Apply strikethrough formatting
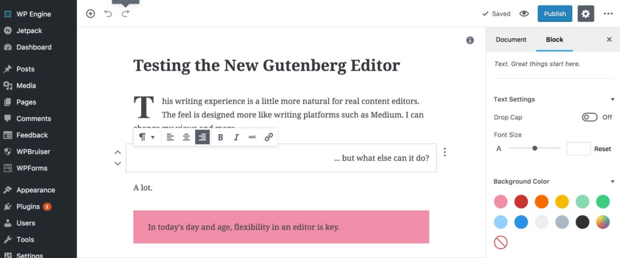Image resolution: width=620 pixels, height=258 pixels. pyautogui.click(x=252, y=137)
